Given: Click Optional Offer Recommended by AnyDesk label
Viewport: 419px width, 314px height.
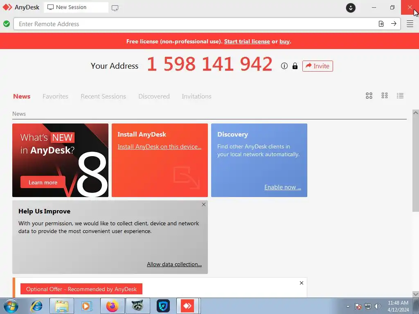Looking at the screenshot, I should point(81,289).
